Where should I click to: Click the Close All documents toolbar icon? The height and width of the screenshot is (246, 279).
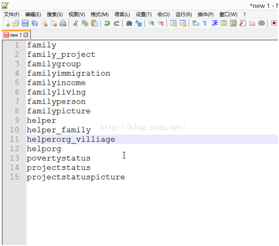[x=53, y=23]
